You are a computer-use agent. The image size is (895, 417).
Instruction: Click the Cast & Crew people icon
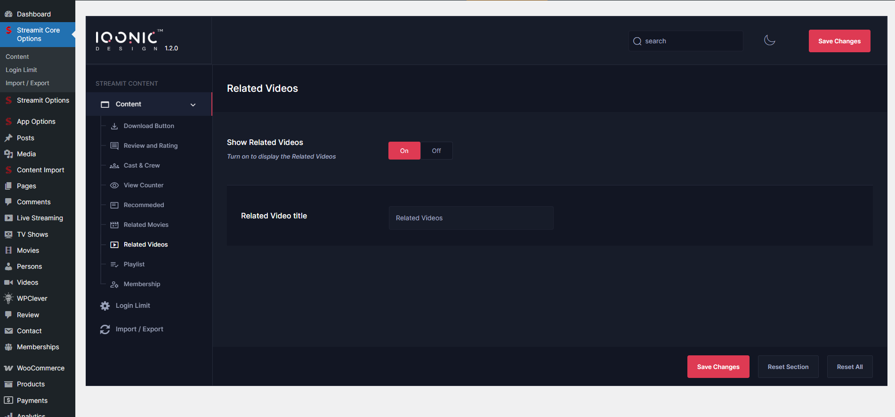pyautogui.click(x=114, y=166)
